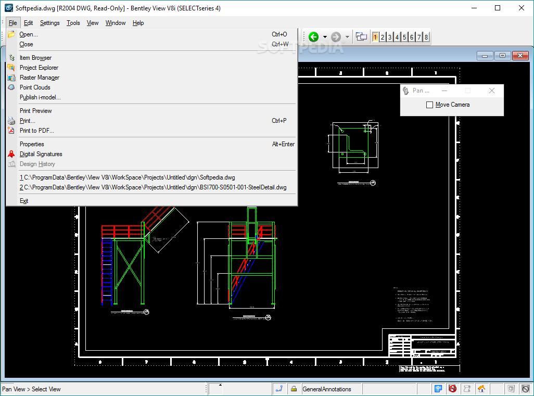Choose Exit from File menu

(x=152, y=201)
